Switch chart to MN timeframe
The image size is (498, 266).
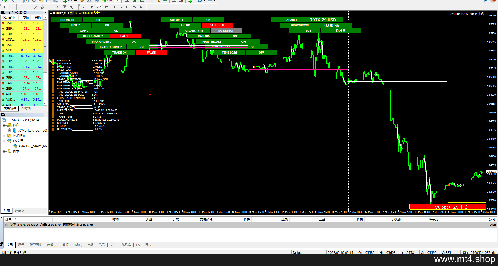[x=142, y=7]
